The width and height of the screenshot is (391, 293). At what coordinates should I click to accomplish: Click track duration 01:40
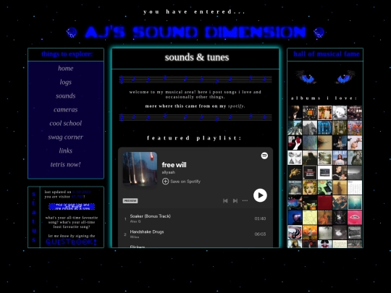[260, 218]
